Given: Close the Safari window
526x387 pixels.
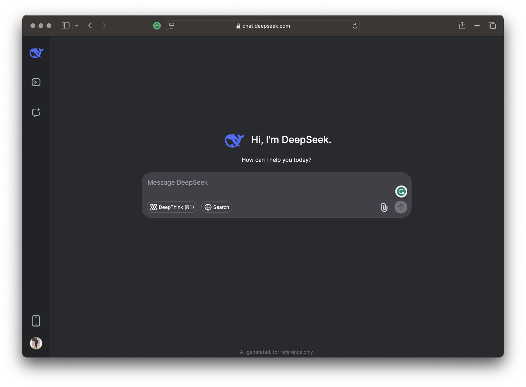Looking at the screenshot, I should [33, 26].
